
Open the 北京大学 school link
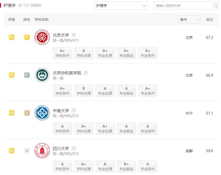[61, 35]
